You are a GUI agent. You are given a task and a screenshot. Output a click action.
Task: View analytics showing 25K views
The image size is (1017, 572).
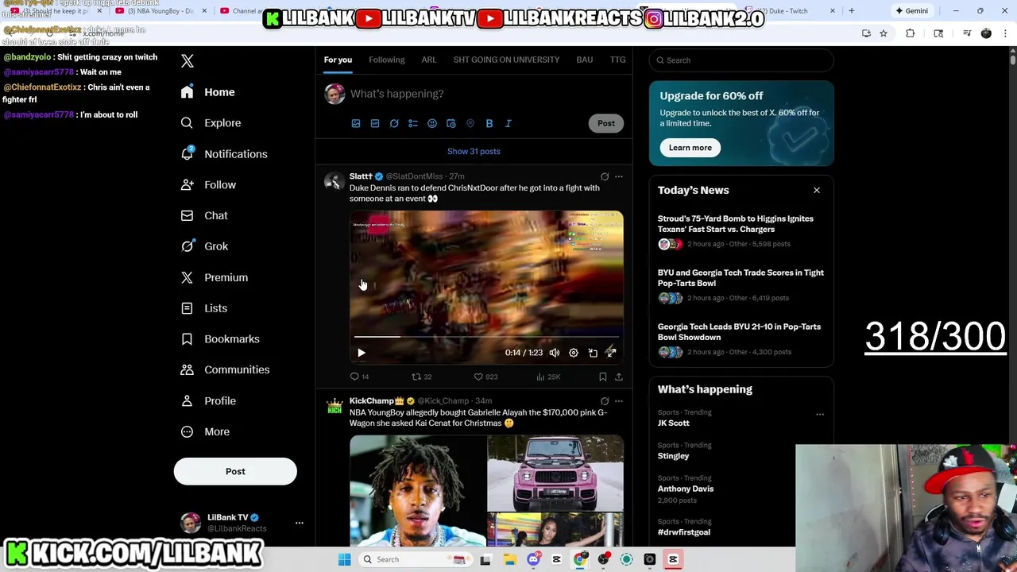(x=548, y=377)
